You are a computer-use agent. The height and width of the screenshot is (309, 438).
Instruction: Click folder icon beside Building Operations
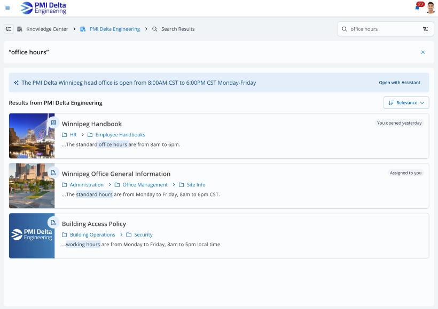click(x=64, y=234)
